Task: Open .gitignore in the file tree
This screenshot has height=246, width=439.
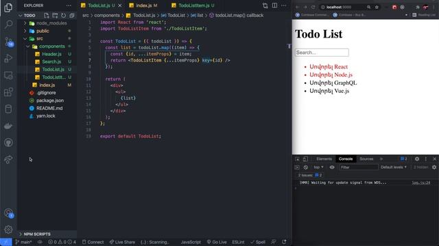Action: pyautogui.click(x=46, y=93)
